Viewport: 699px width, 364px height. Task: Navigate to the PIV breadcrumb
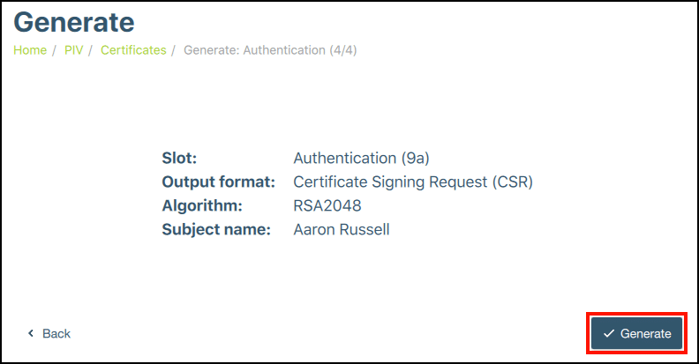point(73,50)
